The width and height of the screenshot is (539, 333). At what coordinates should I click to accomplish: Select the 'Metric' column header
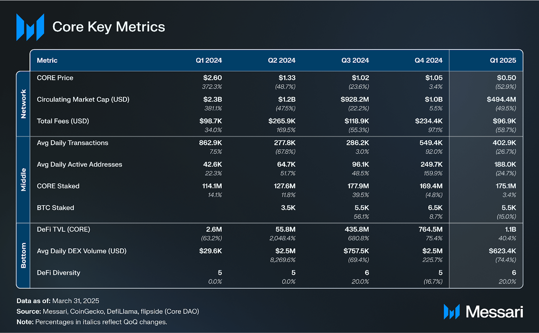click(47, 60)
